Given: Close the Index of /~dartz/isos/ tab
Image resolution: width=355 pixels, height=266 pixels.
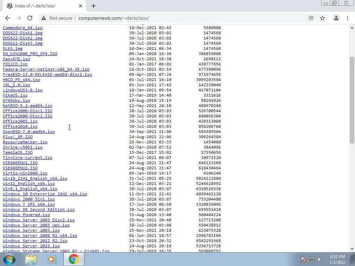Looking at the screenshot, I should (x=80, y=6).
